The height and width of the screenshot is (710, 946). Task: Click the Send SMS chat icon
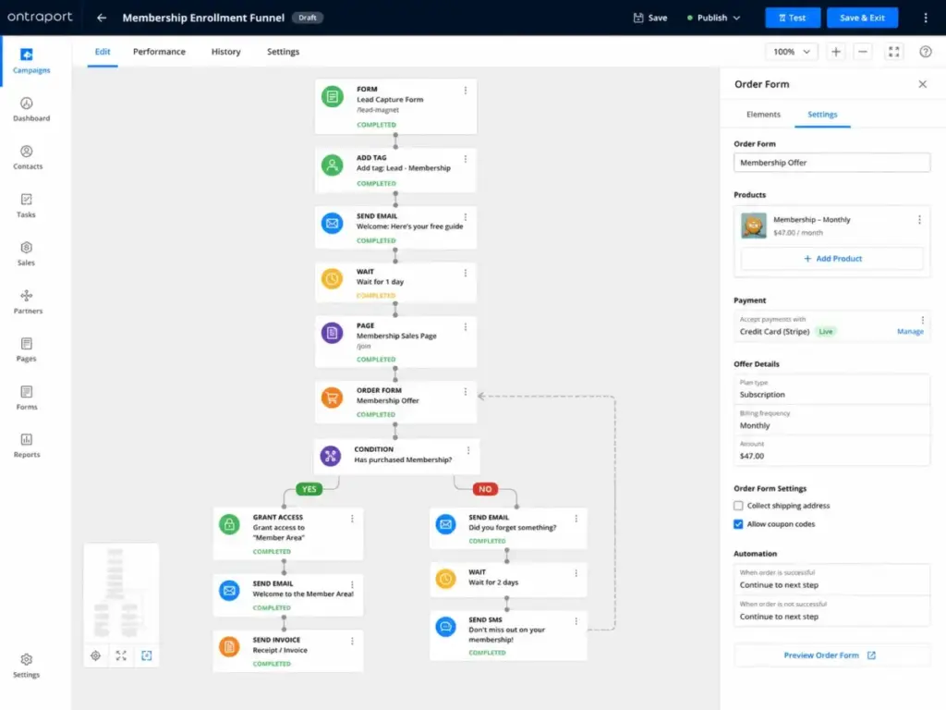(x=445, y=628)
